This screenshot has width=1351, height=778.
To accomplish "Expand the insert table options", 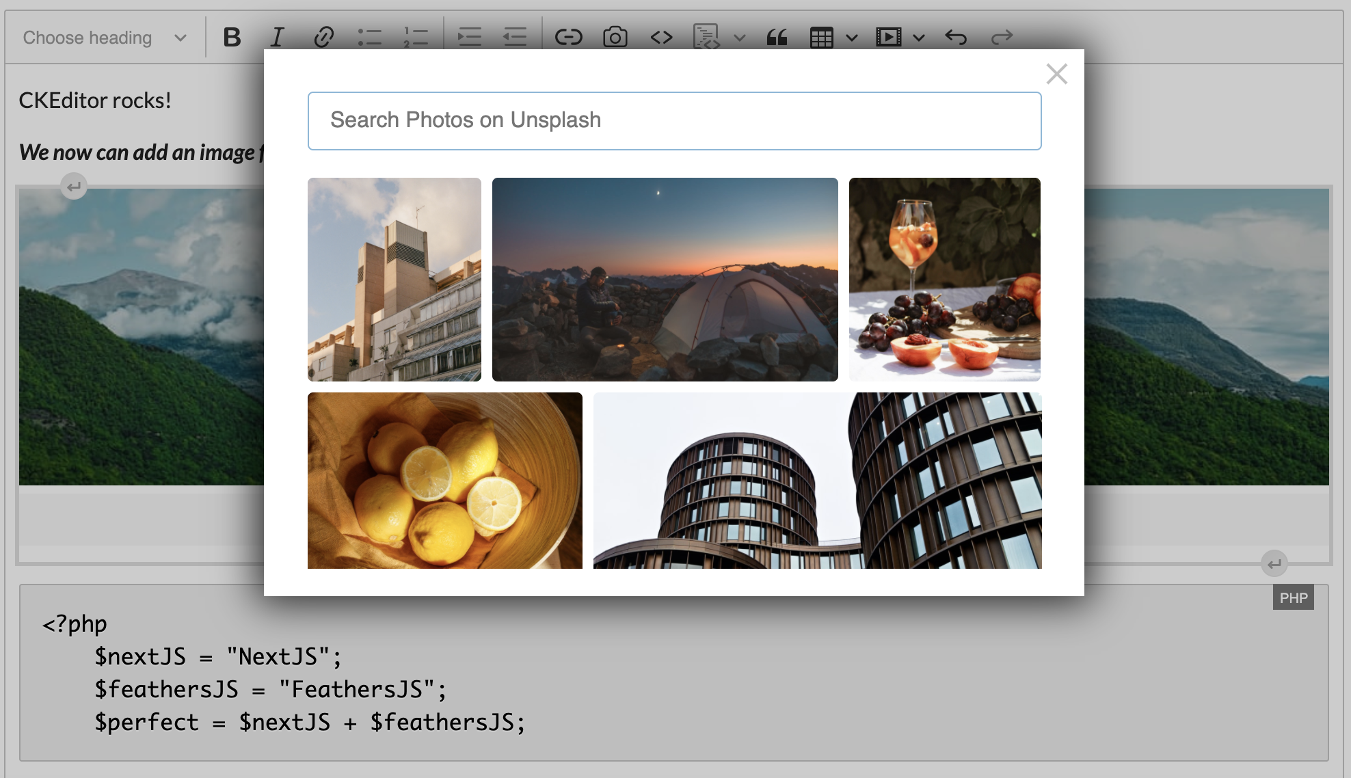I will [851, 37].
